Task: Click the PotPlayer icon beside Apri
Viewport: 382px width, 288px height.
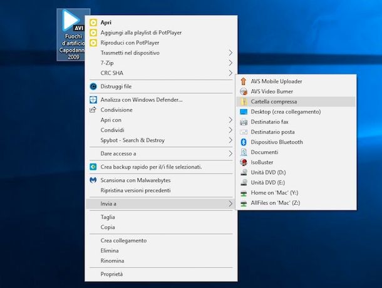Action: (93, 23)
